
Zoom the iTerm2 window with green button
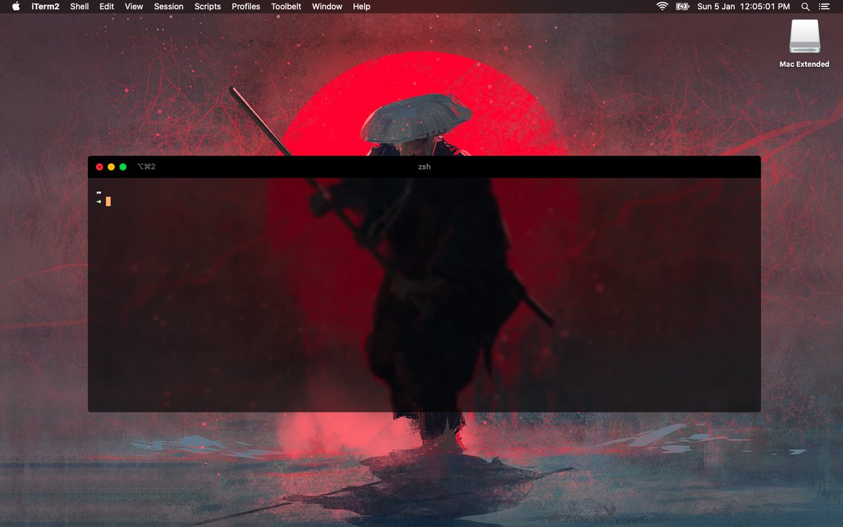point(123,167)
